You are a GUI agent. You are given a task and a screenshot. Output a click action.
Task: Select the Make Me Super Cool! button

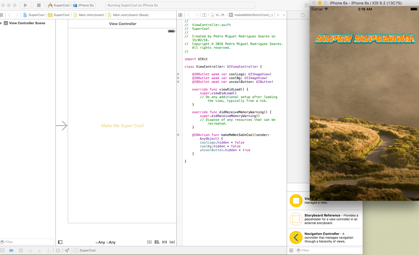click(x=123, y=126)
